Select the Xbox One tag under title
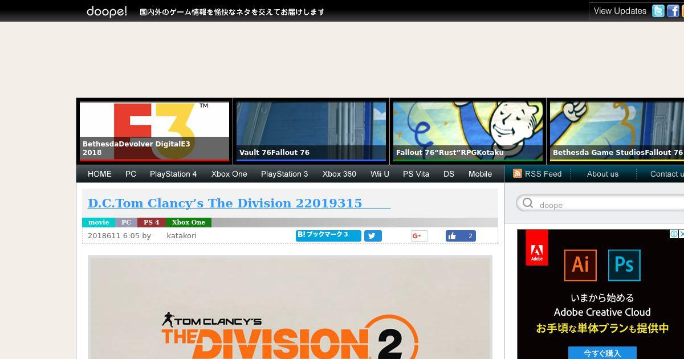This screenshot has width=684, height=359. [188, 222]
